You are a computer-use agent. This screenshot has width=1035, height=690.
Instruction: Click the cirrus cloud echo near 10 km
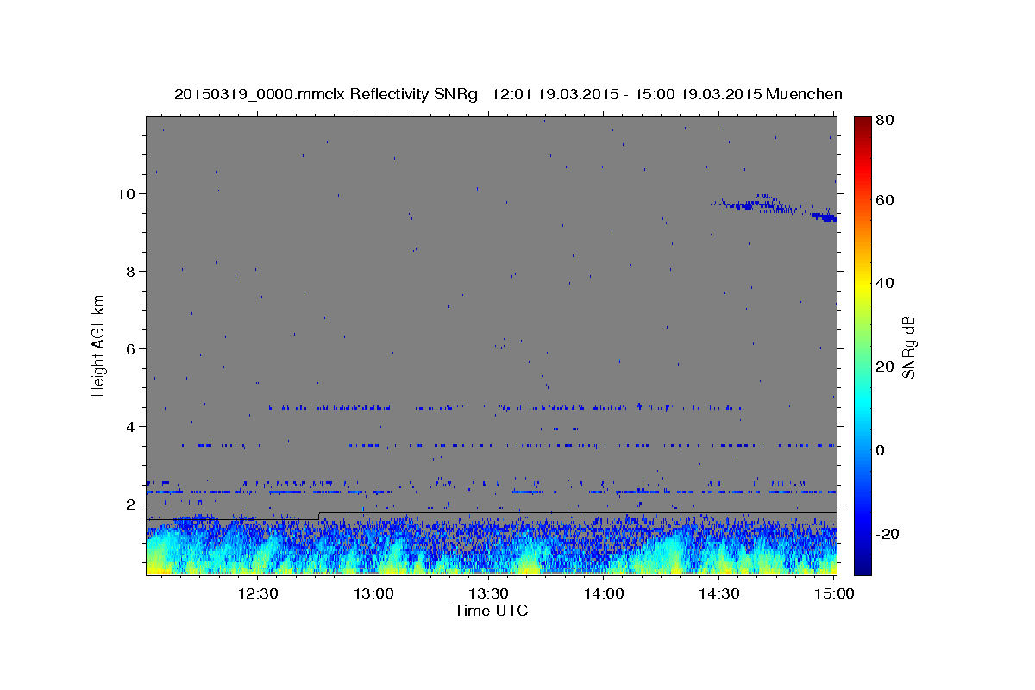[x=774, y=207]
